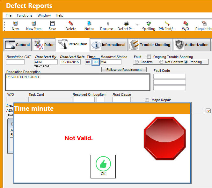212x188 pixels.
Task: Click the Resolved On Log field
Action: [84, 100]
